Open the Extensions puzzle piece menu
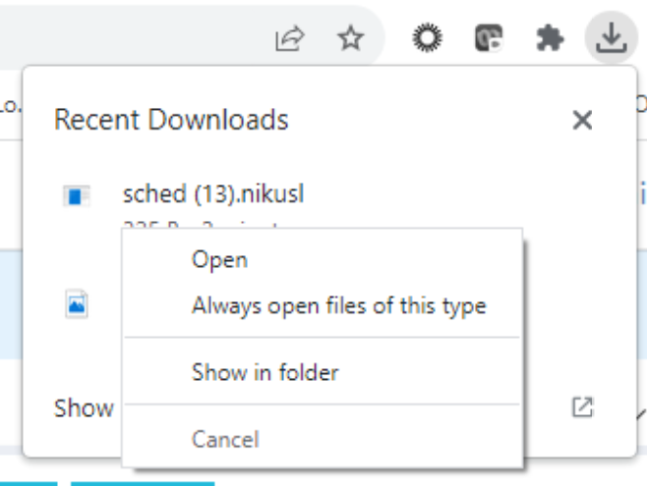 [x=549, y=39]
